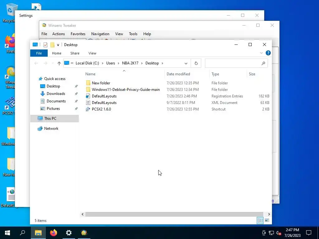Open address bar history dropdown
The width and height of the screenshot is (319, 239).
point(186,63)
